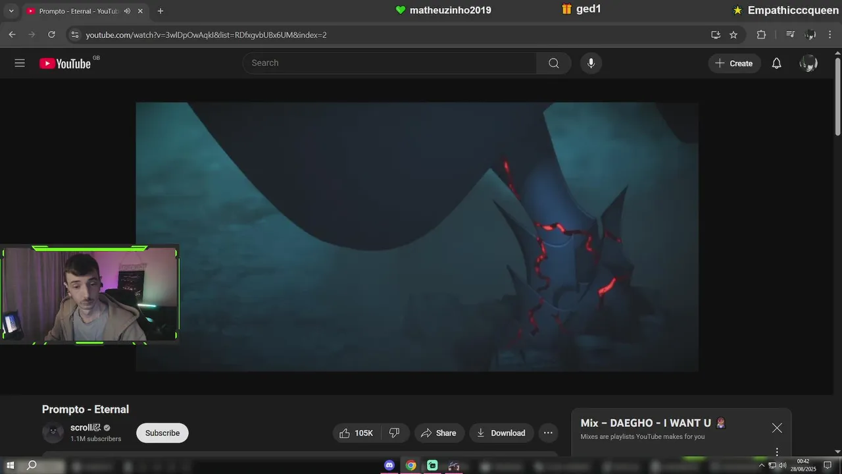Open Chrome profile avatar

click(x=810, y=35)
